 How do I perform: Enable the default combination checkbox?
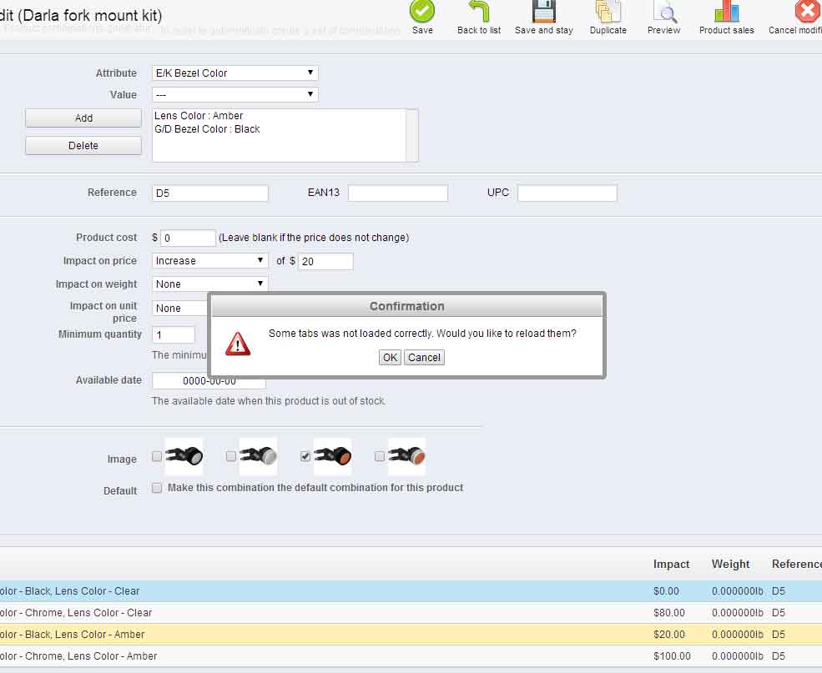pos(157,488)
